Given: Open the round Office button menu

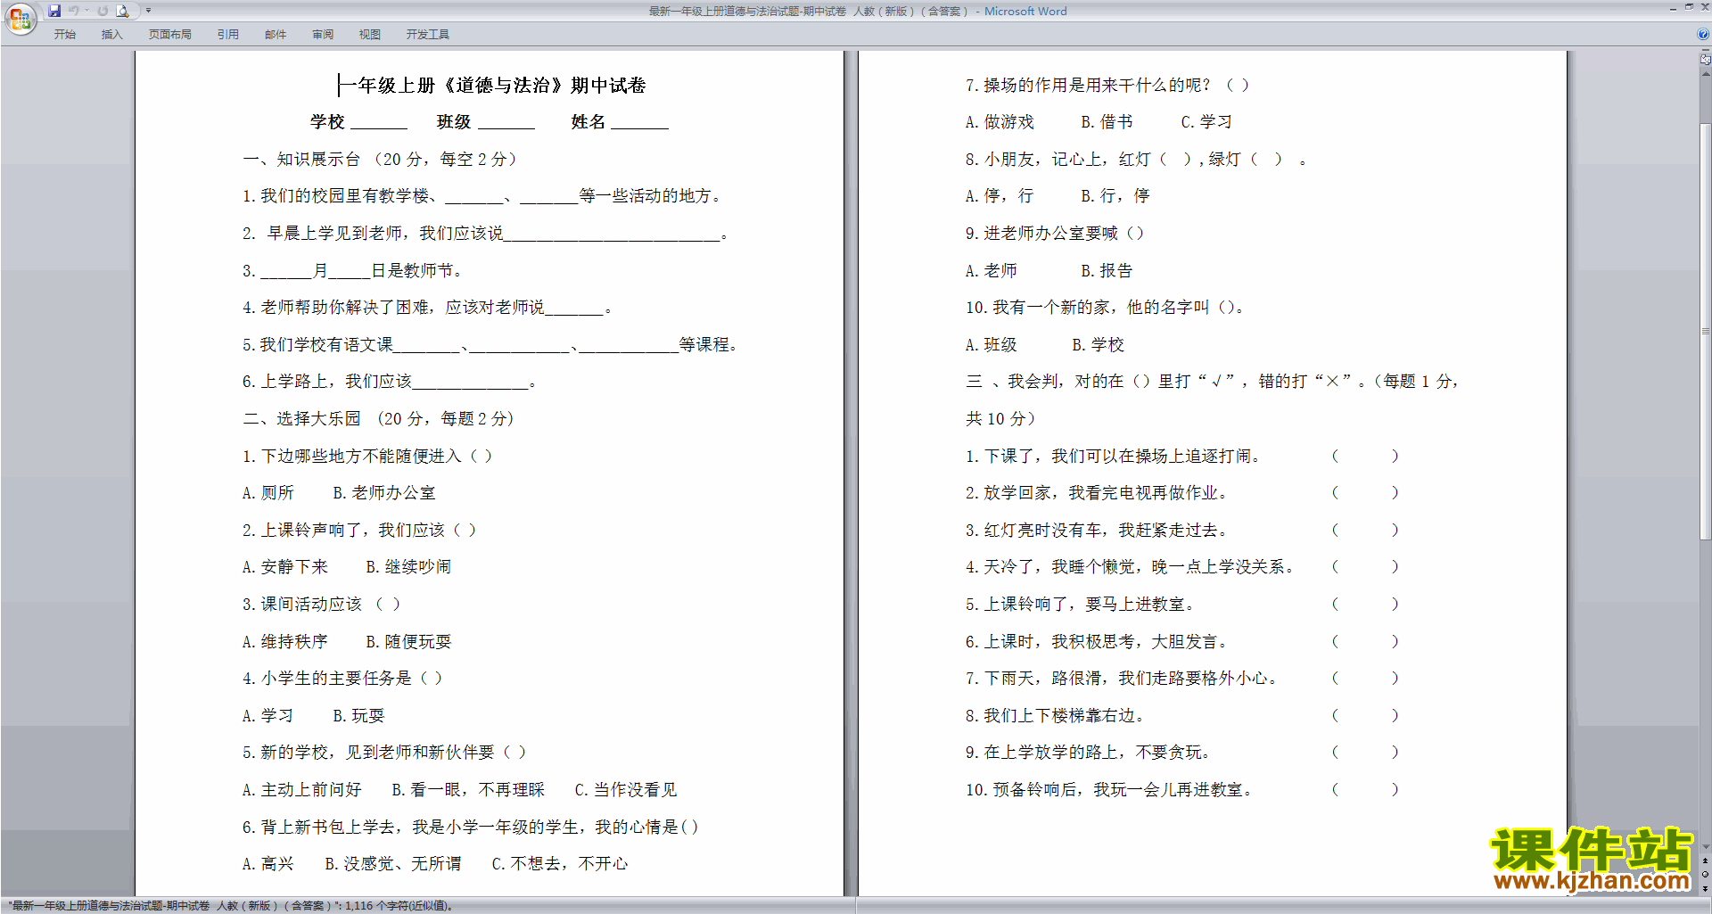Looking at the screenshot, I should coord(20,19).
